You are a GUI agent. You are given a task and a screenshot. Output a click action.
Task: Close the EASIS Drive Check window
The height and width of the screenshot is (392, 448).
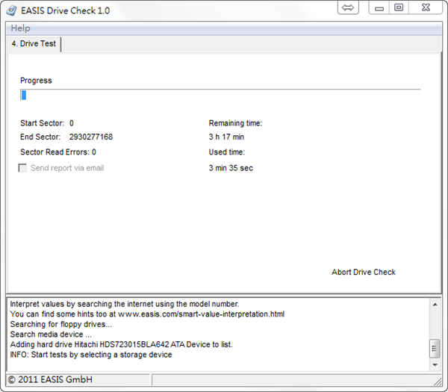pos(426,7)
